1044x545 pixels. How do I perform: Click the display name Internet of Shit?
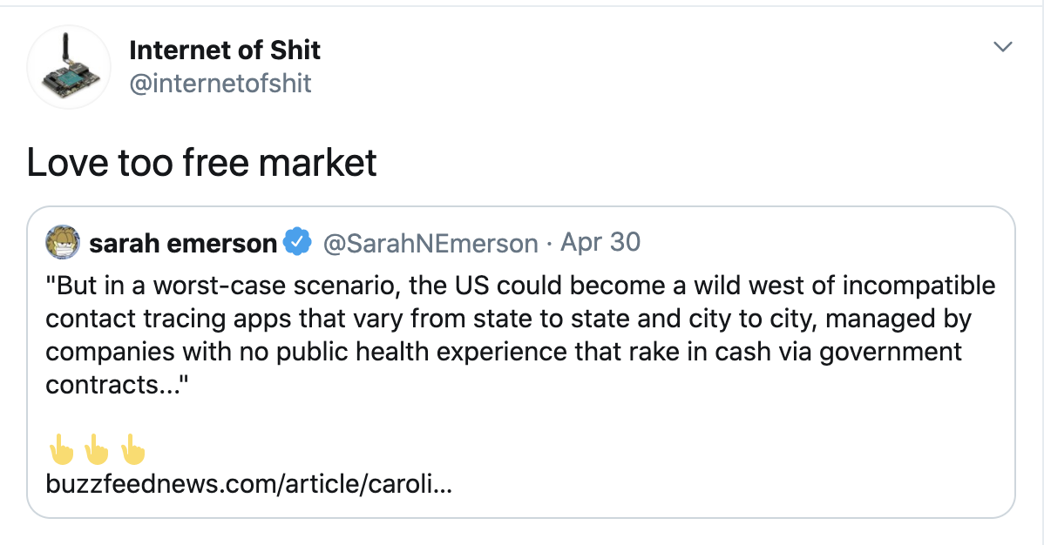tap(225, 50)
